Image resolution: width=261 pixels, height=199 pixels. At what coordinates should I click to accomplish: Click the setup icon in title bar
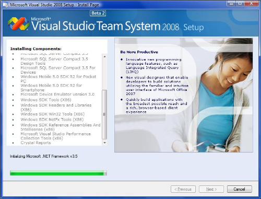pos(6,5)
